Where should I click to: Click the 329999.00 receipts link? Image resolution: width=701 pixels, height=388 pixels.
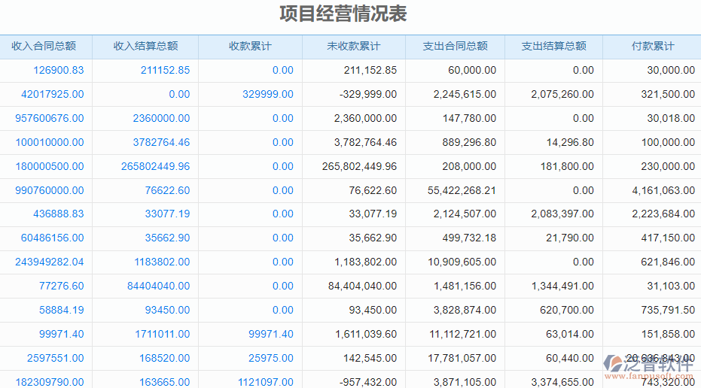(268, 94)
